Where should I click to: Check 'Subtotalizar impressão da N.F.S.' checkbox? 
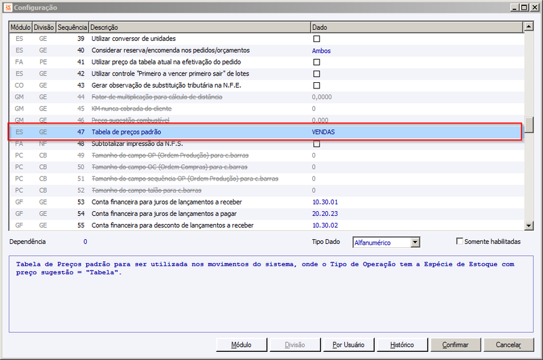(x=316, y=144)
